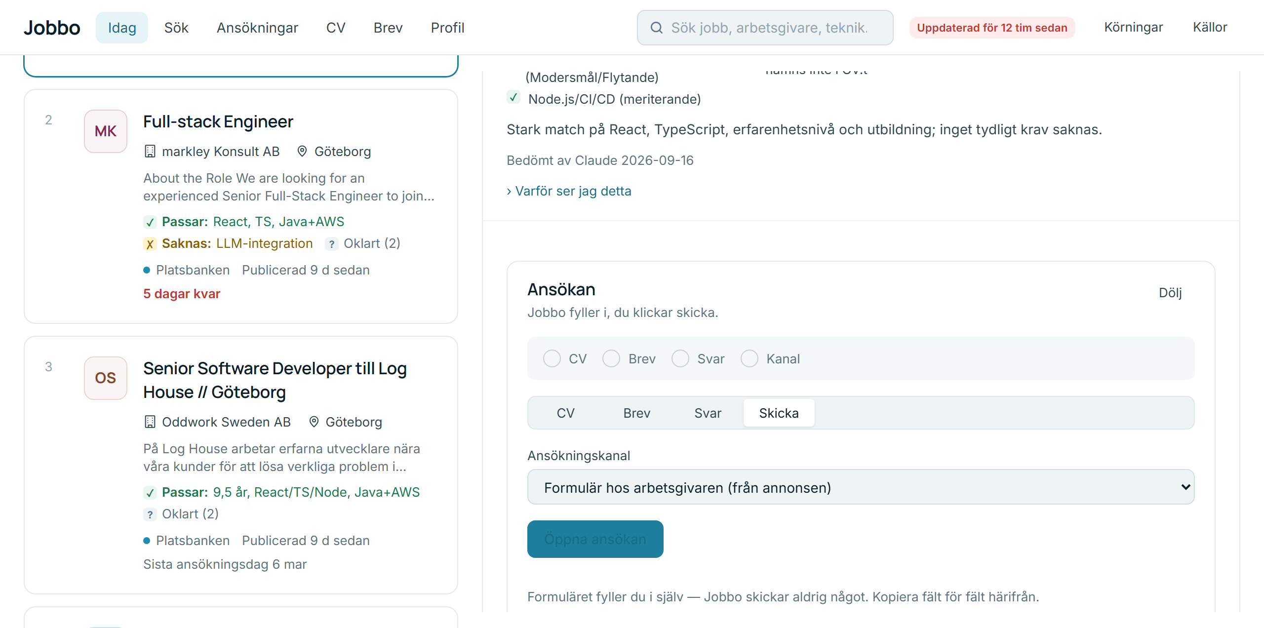The height and width of the screenshot is (628, 1264).
Task: Click Saknas: LLM-integration text
Action: (237, 243)
